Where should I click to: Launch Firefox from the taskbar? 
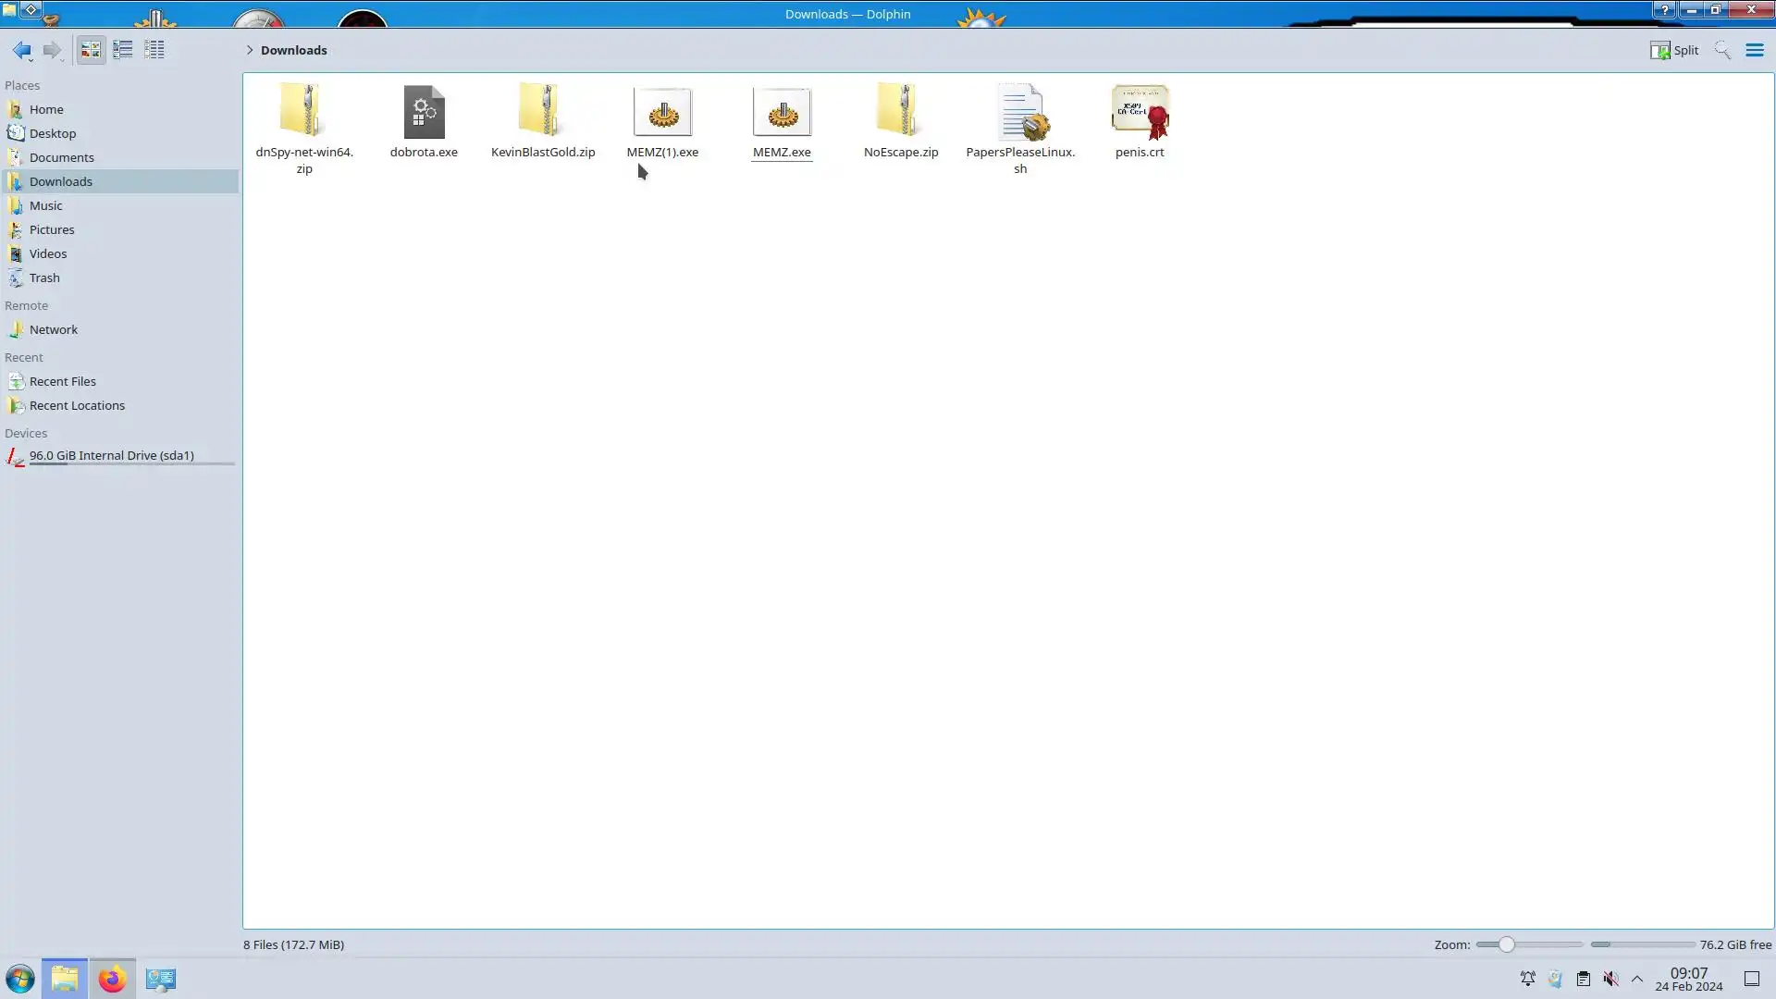[112, 979]
